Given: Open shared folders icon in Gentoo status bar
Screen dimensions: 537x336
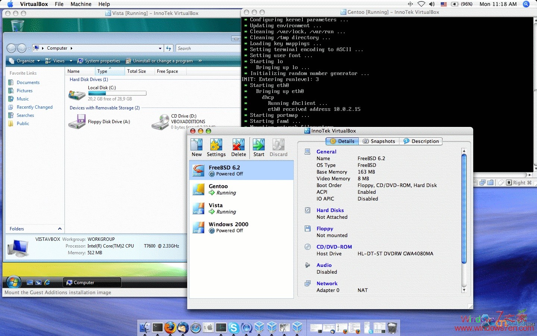Looking at the screenshot, I should click(490, 183).
